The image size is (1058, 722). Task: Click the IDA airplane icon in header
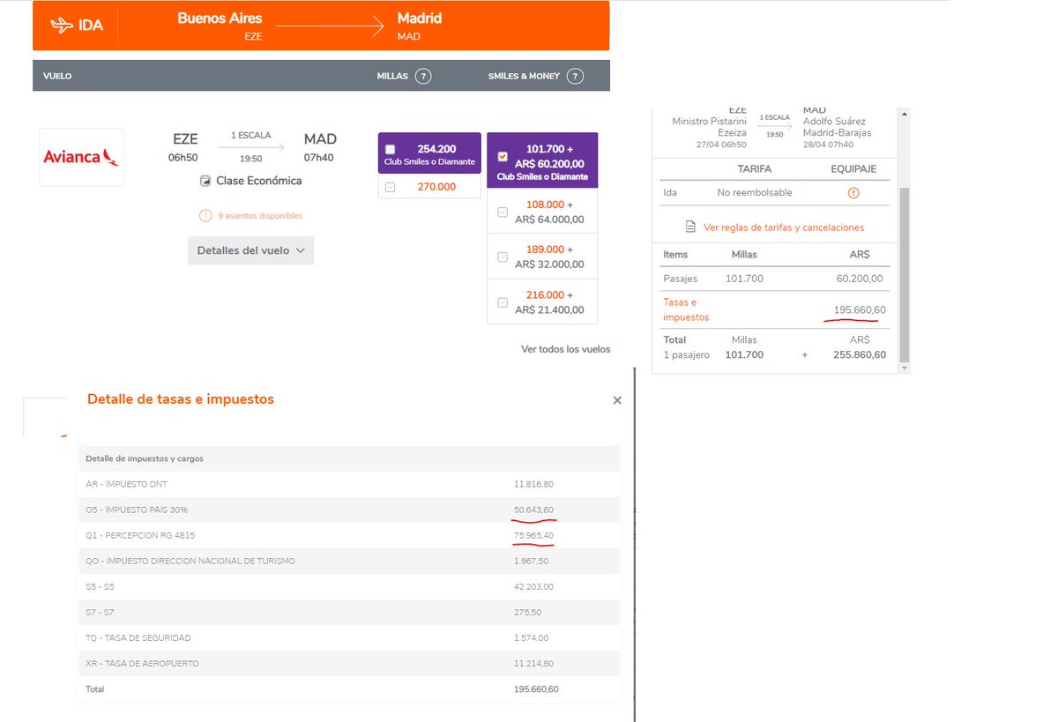point(62,26)
